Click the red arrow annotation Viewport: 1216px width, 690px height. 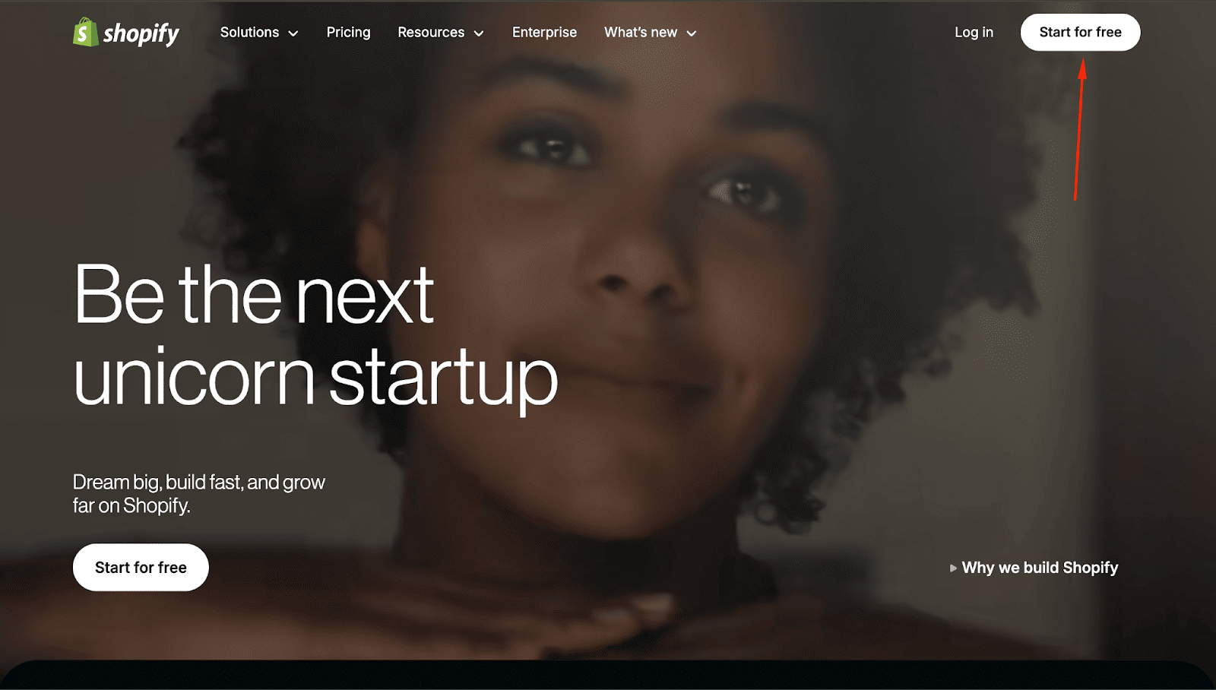1078,131
